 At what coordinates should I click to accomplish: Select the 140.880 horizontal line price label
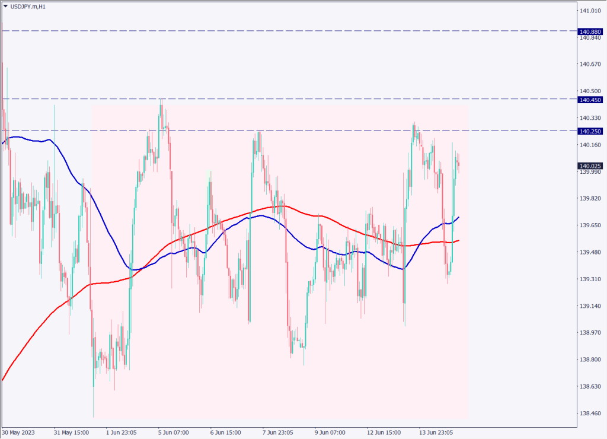pyautogui.click(x=590, y=31)
